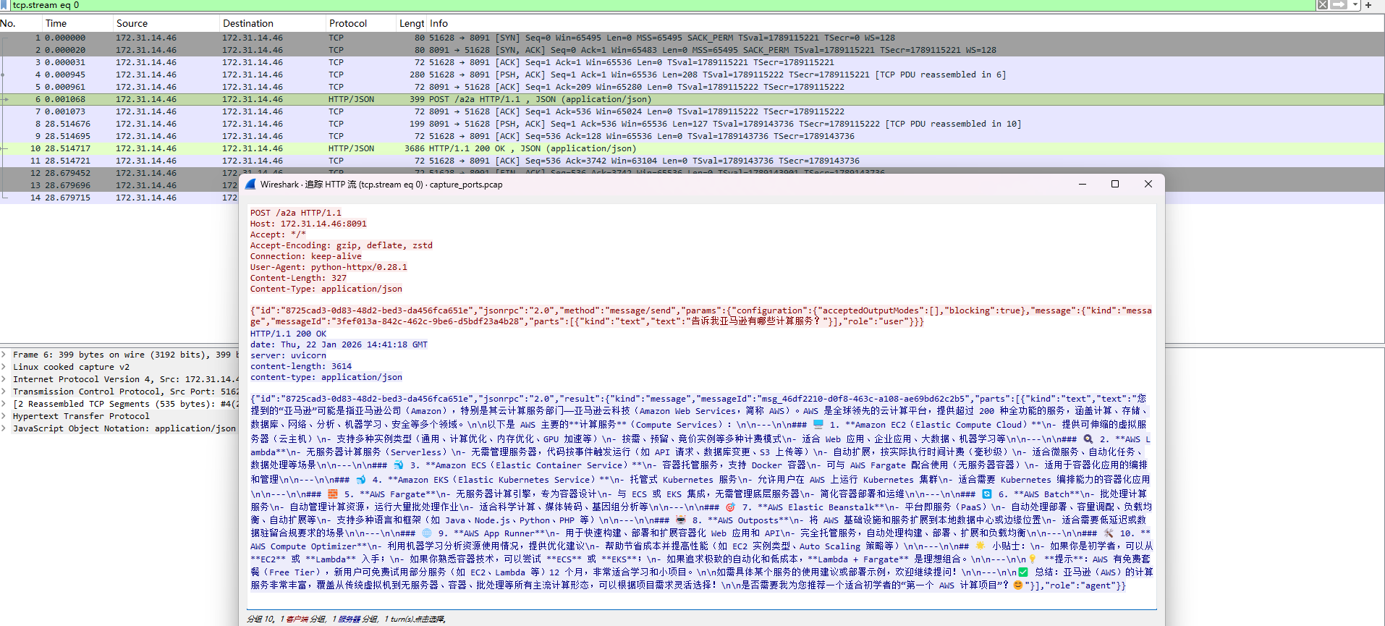Click the 'POST /a2a HTTP/1.1' request line in the stream
Viewport: 1385px width, 626px height.
296,213
